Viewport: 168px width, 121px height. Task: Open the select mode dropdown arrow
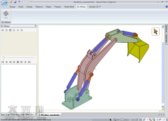(118, 120)
